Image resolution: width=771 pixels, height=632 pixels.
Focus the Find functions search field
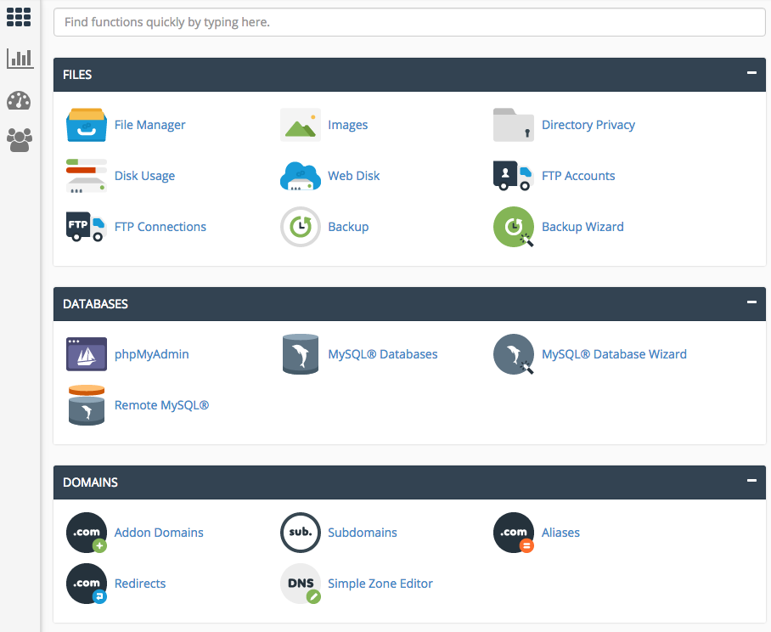[409, 22]
